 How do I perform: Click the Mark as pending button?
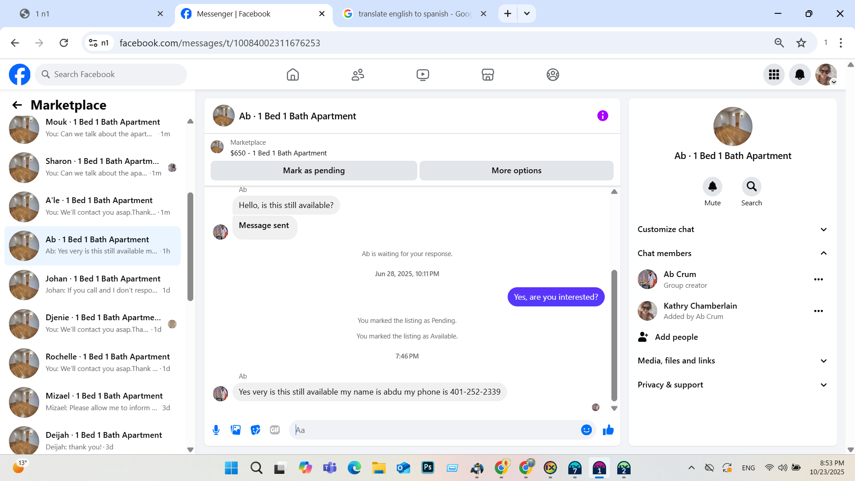point(313,171)
